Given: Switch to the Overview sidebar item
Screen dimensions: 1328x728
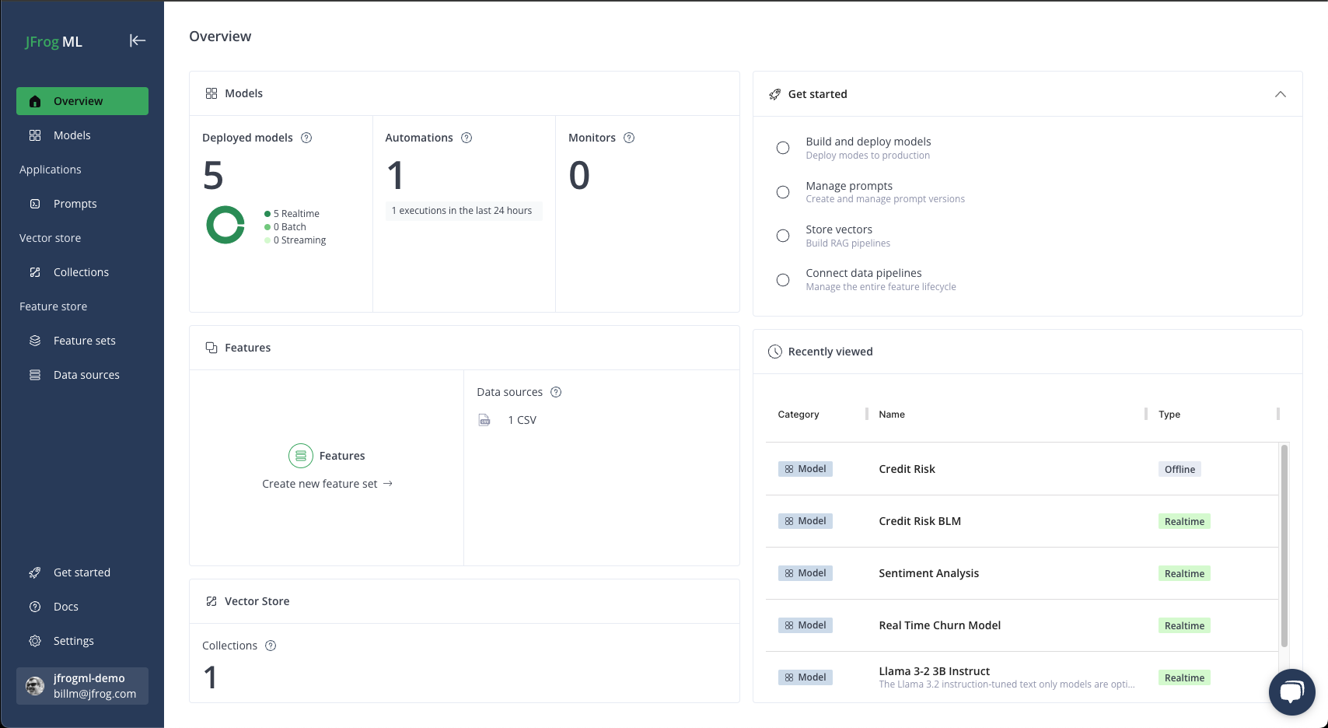Looking at the screenshot, I should 78,100.
